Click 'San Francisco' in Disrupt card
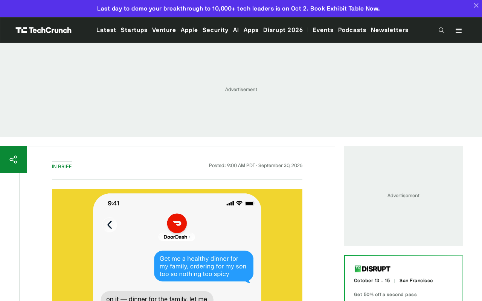 (416, 280)
